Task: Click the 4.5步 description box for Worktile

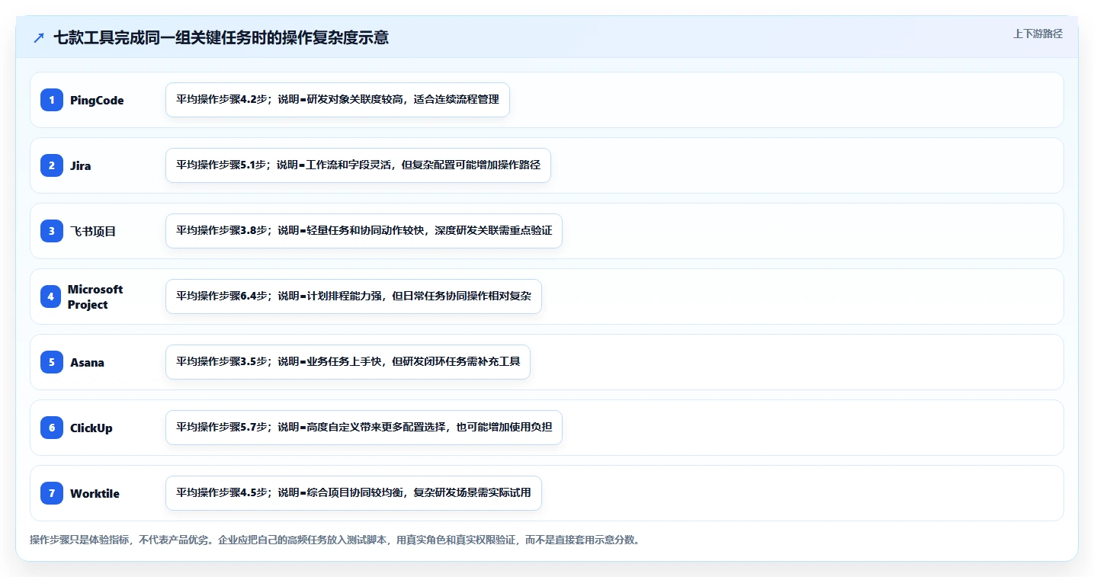Action: pyautogui.click(x=353, y=493)
